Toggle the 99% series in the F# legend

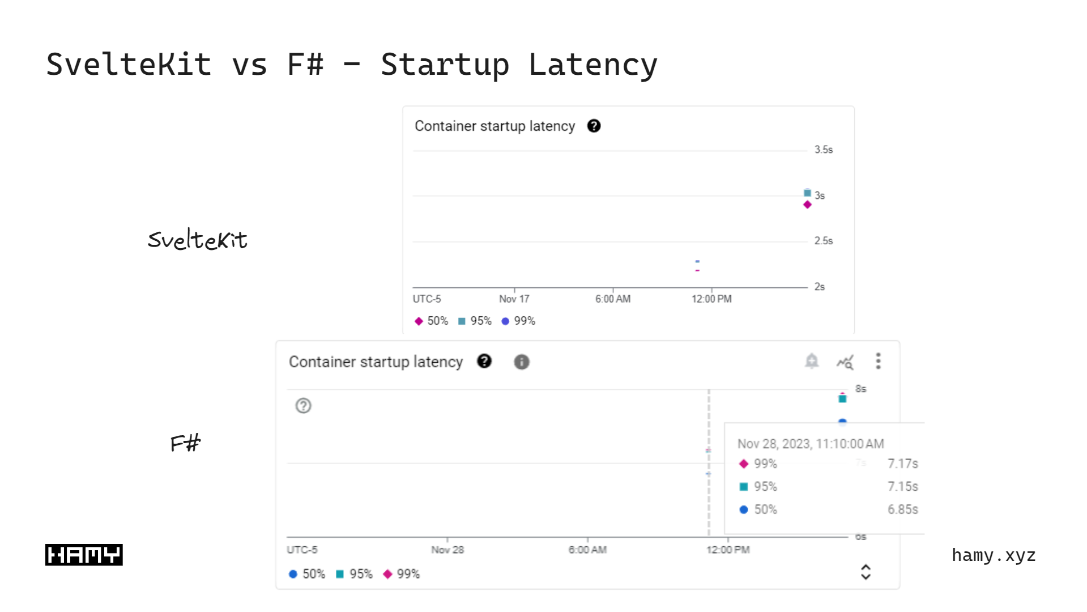coord(403,574)
